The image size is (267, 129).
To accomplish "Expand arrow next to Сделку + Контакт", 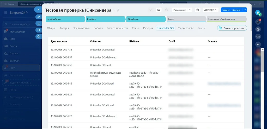I will [x=245, y=10].
